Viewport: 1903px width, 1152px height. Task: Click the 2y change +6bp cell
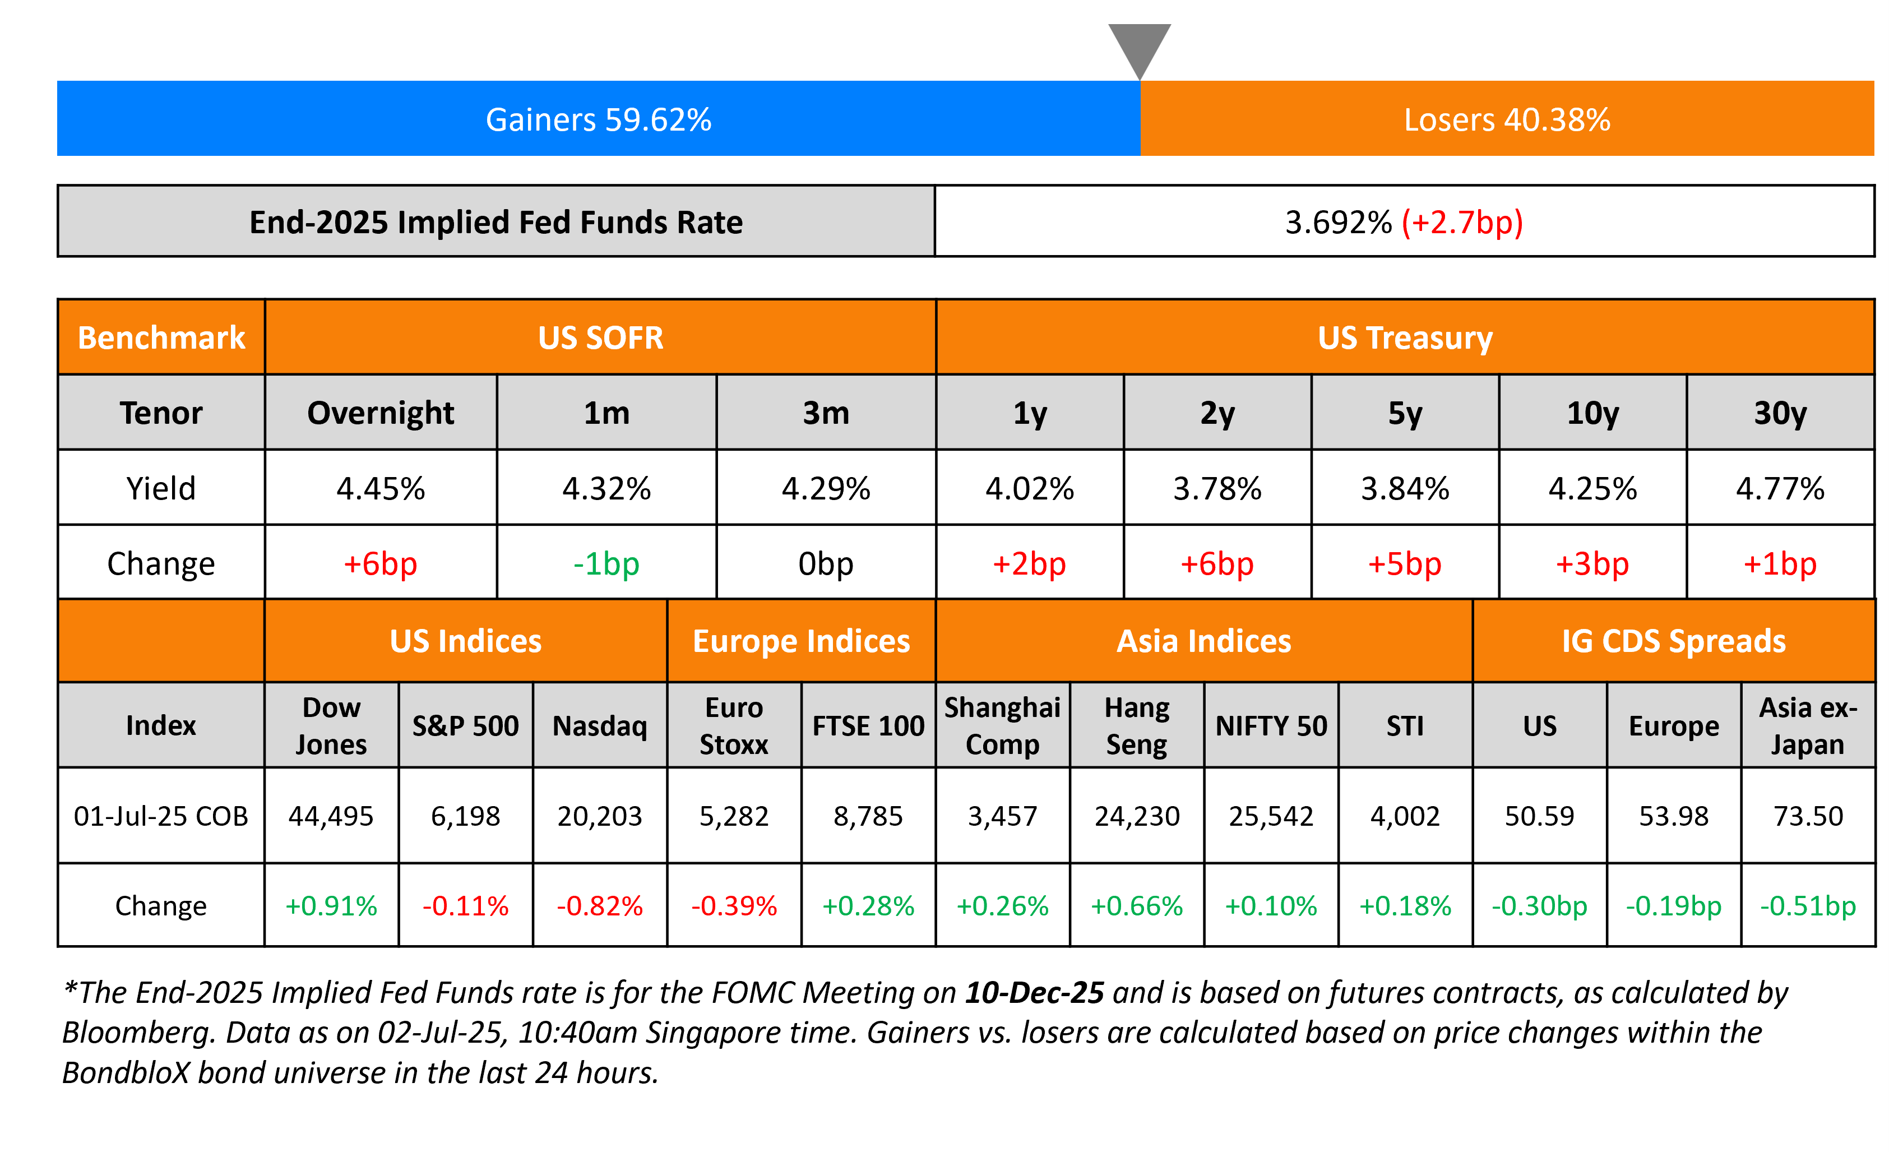[x=1217, y=563]
